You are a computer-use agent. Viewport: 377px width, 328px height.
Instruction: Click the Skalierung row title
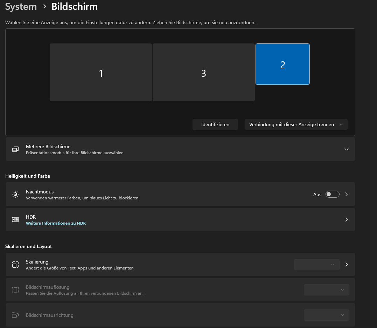[37, 262]
